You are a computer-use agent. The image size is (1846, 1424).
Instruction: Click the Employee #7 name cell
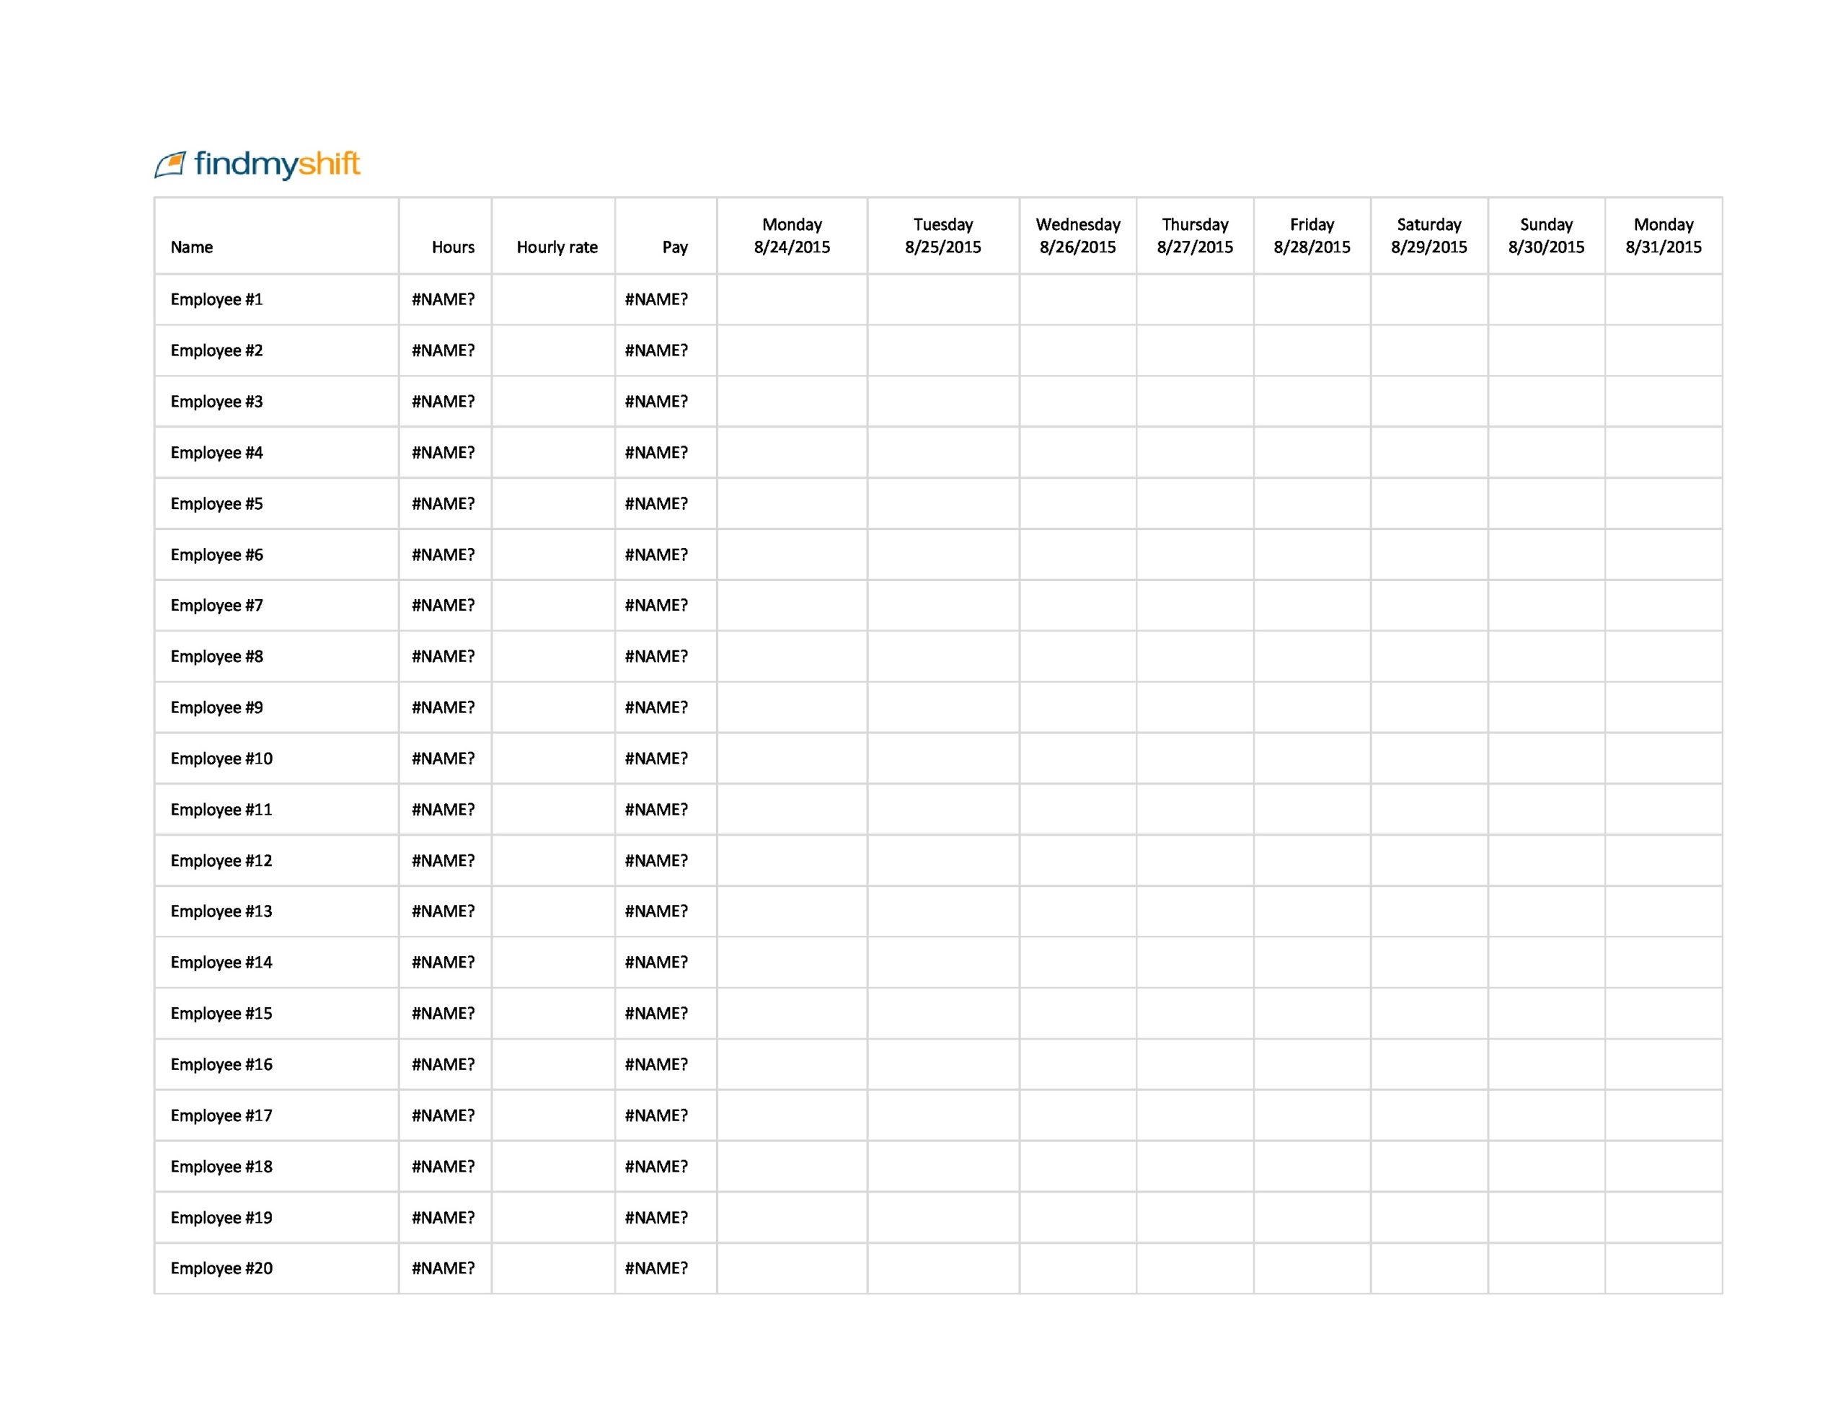click(216, 605)
